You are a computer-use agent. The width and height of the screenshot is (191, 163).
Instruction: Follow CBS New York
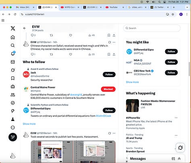(x=171, y=73)
